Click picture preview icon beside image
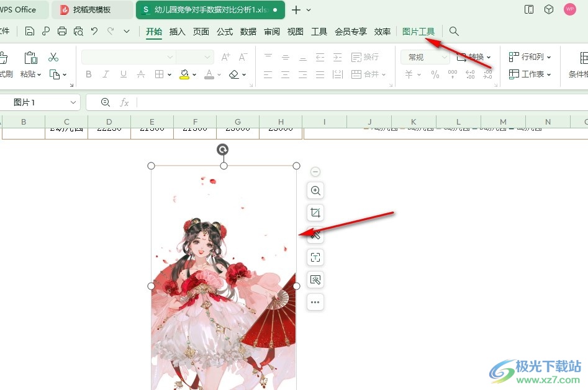This screenshot has width=588, height=390. (315, 280)
